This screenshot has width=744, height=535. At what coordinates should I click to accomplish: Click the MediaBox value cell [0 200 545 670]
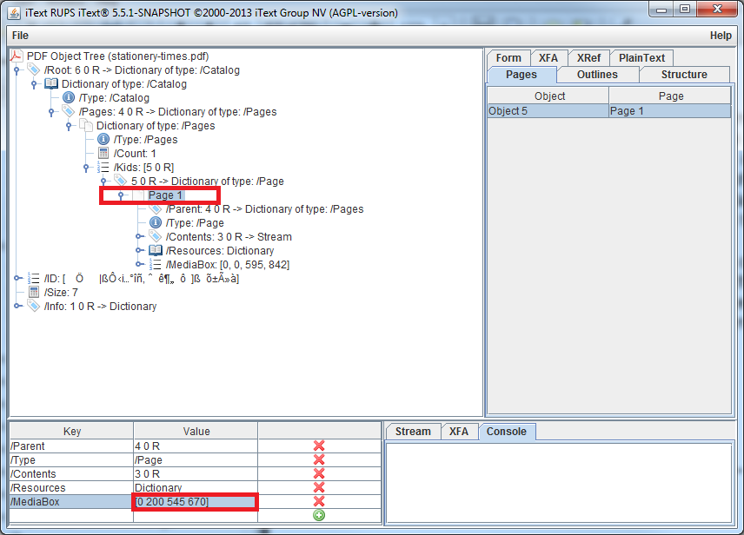click(195, 501)
